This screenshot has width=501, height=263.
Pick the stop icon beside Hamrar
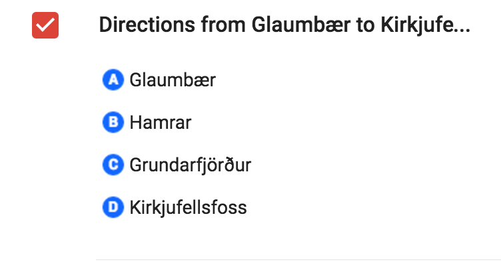[113, 122]
